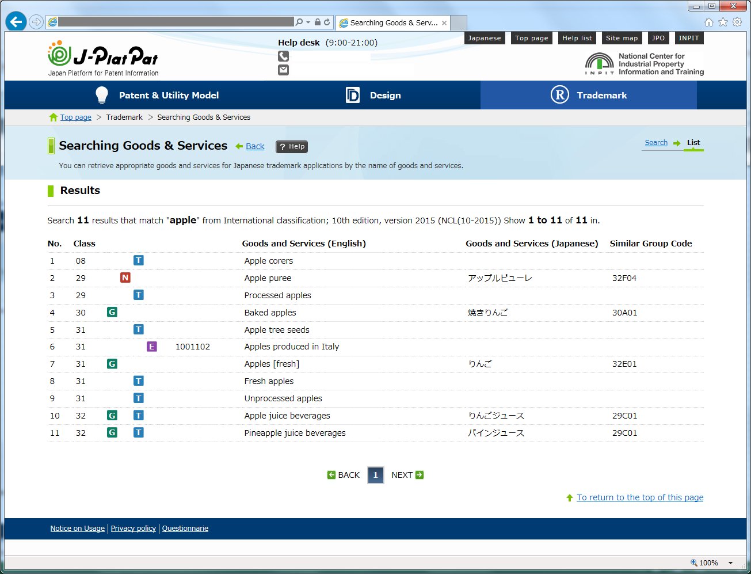Open the Privacy policy link
Image resolution: width=751 pixels, height=574 pixels.
(x=133, y=528)
